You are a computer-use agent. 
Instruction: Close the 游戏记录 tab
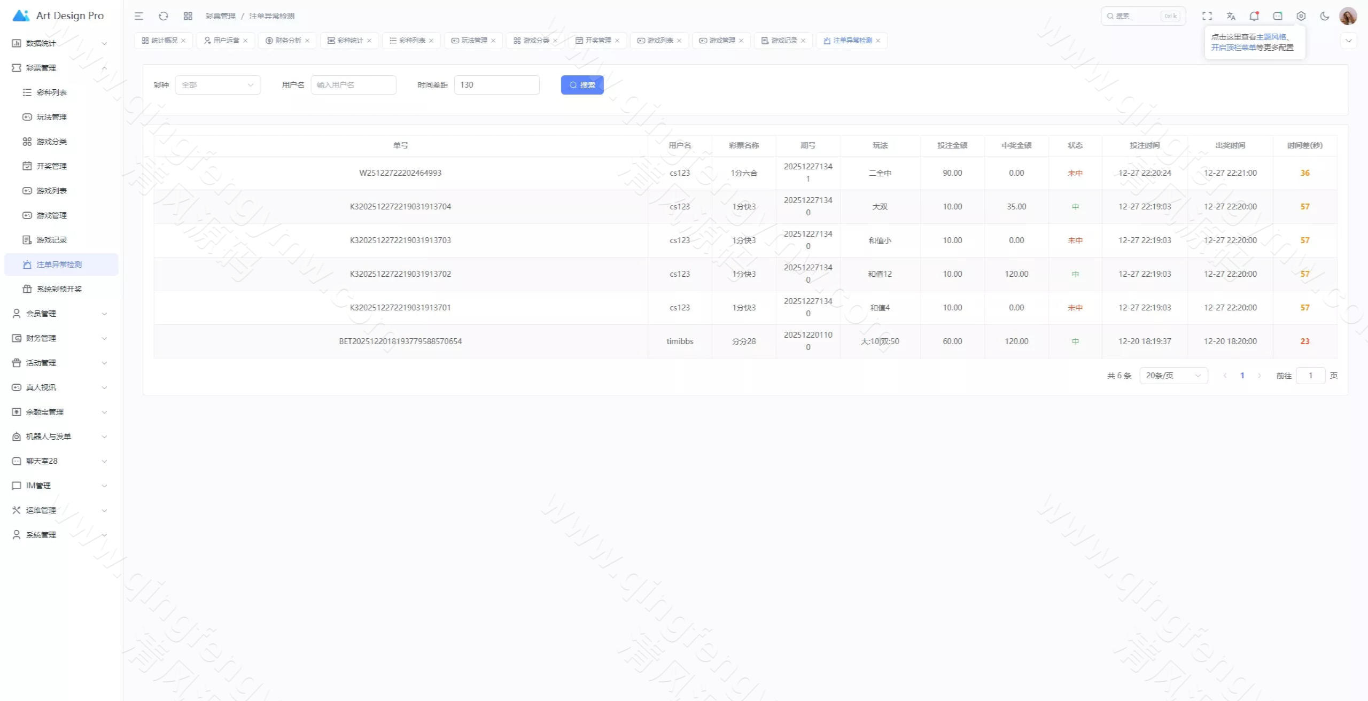pyautogui.click(x=803, y=41)
